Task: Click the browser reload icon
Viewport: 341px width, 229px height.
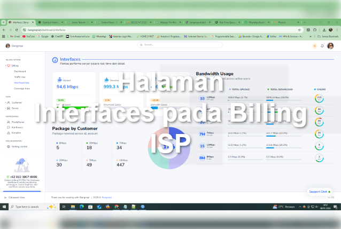Action: tap(17, 30)
